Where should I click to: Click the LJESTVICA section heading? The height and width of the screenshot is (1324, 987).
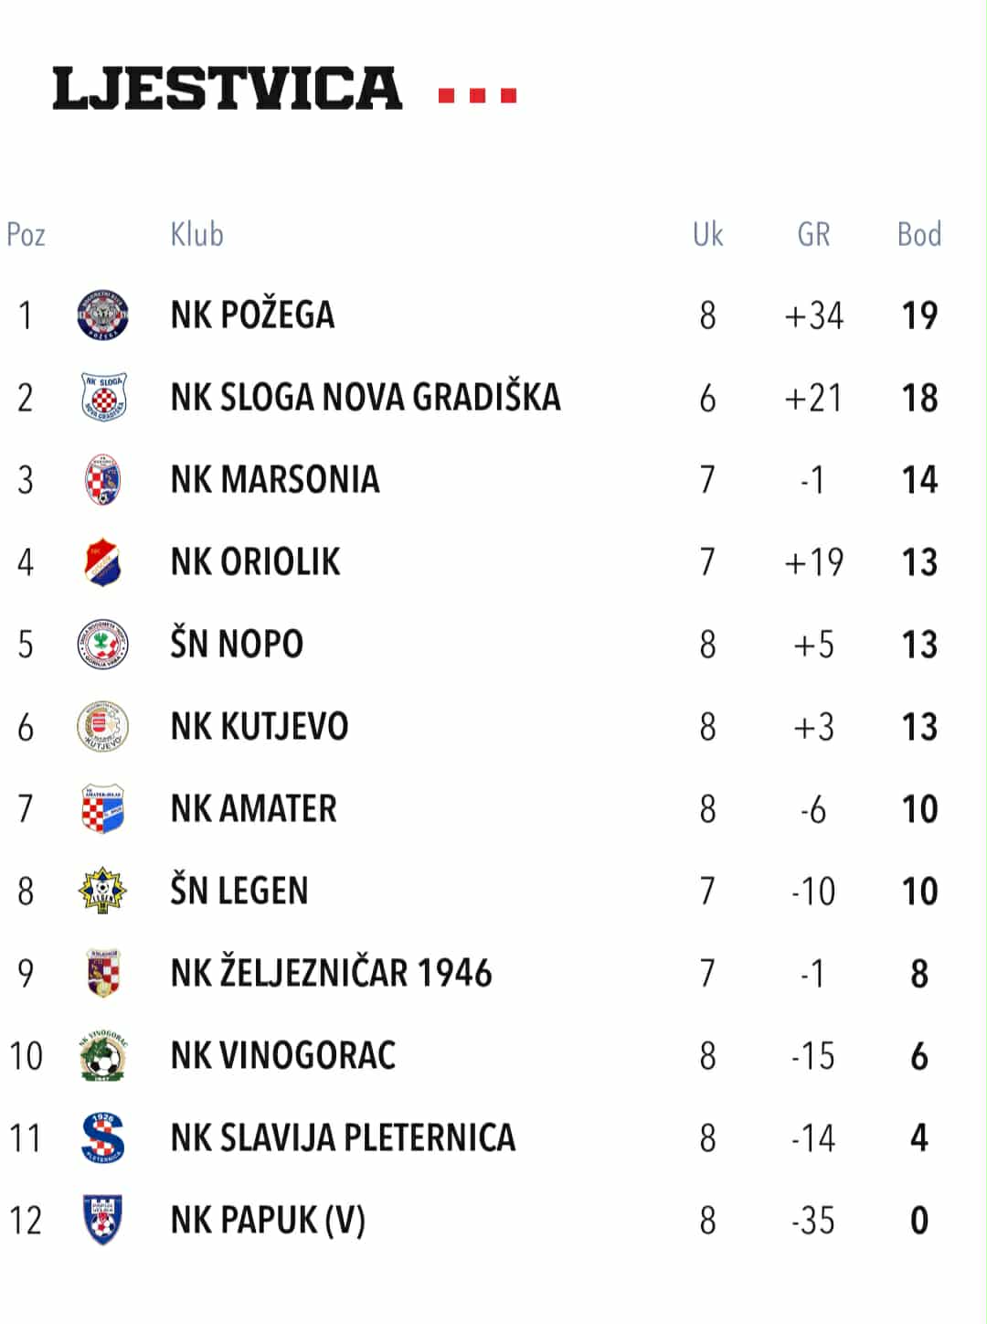(x=227, y=90)
